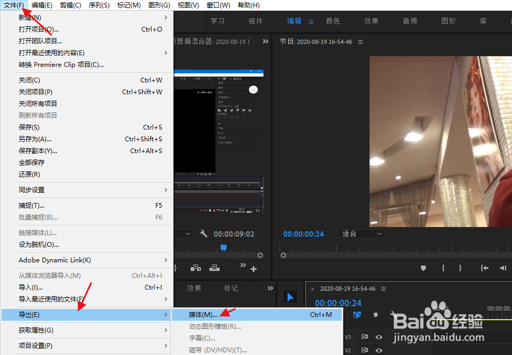Expand the 获取属性(G) submenu
The height and width of the screenshot is (355, 512).
click(87, 330)
